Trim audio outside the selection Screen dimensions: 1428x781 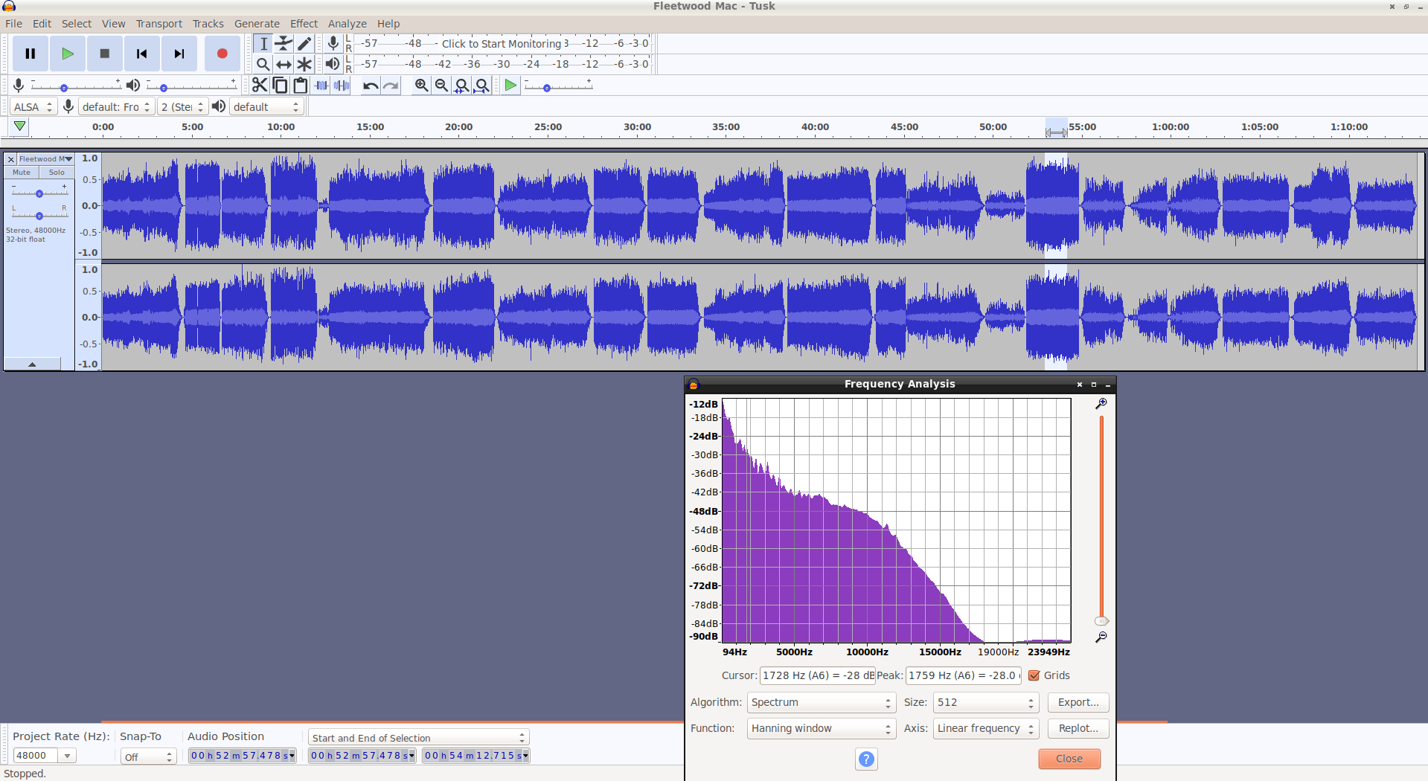pyautogui.click(x=321, y=86)
